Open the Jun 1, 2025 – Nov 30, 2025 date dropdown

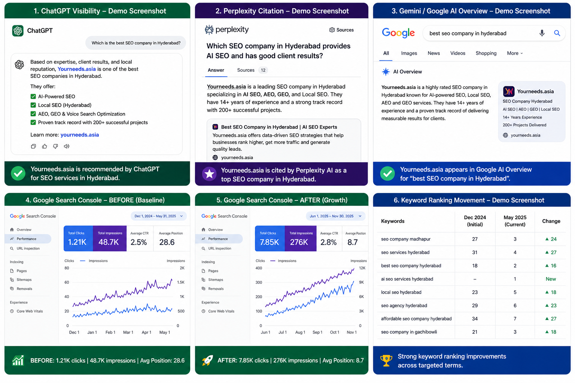tap(335, 216)
